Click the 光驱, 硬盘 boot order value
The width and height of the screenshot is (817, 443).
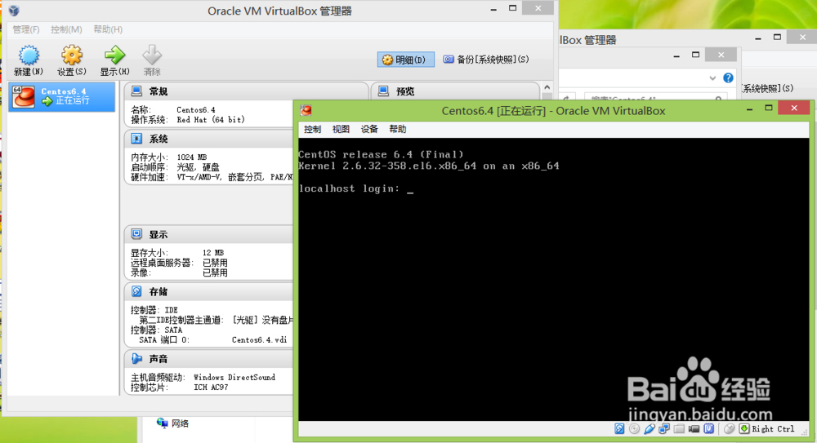tap(198, 167)
